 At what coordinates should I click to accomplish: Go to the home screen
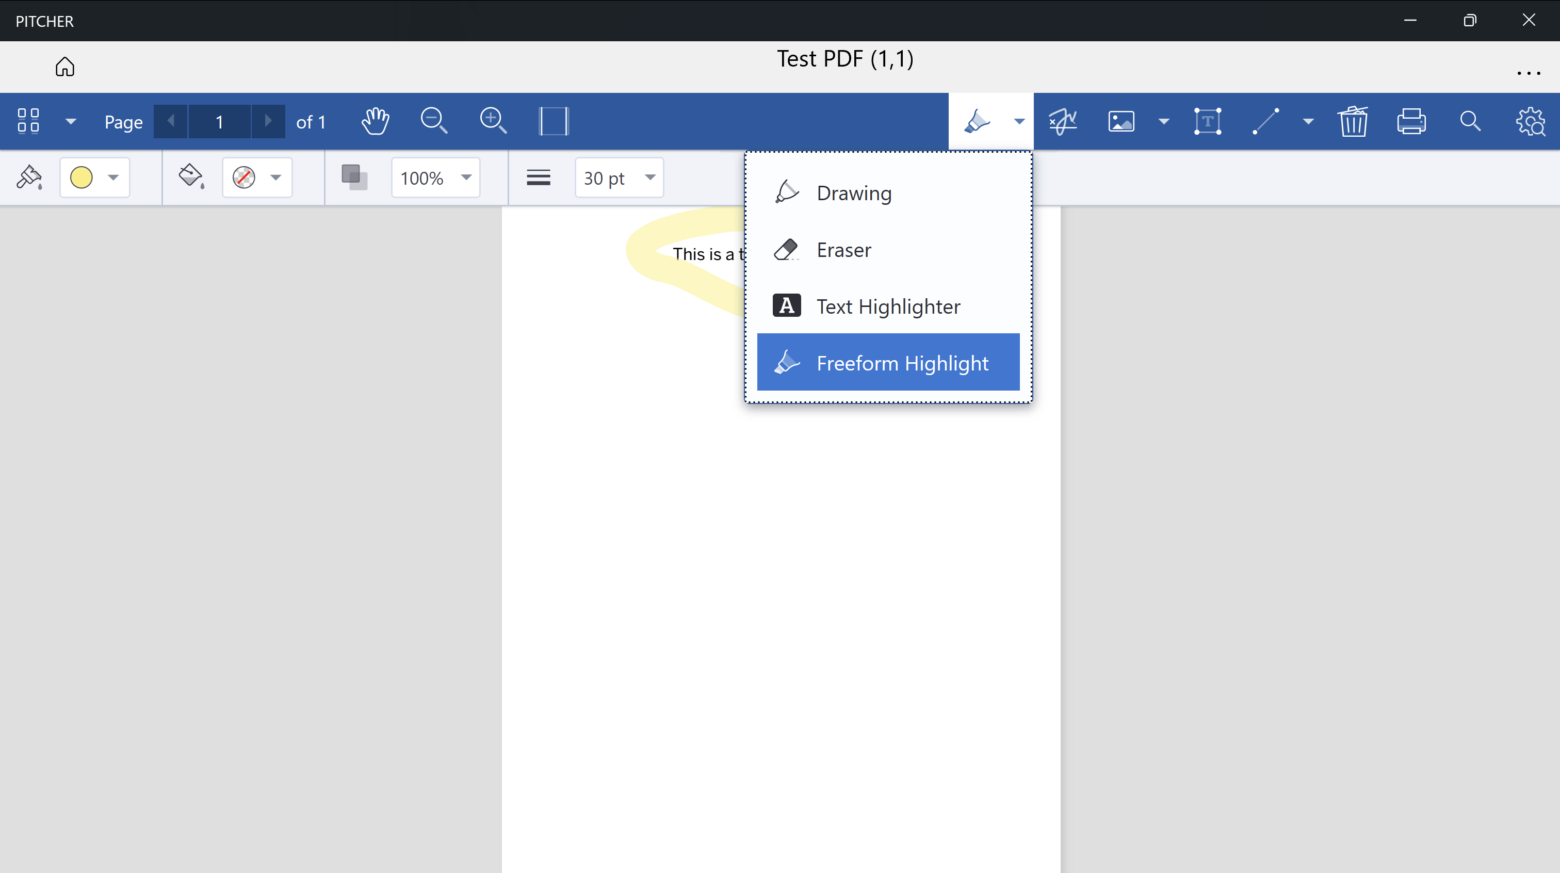coord(65,67)
